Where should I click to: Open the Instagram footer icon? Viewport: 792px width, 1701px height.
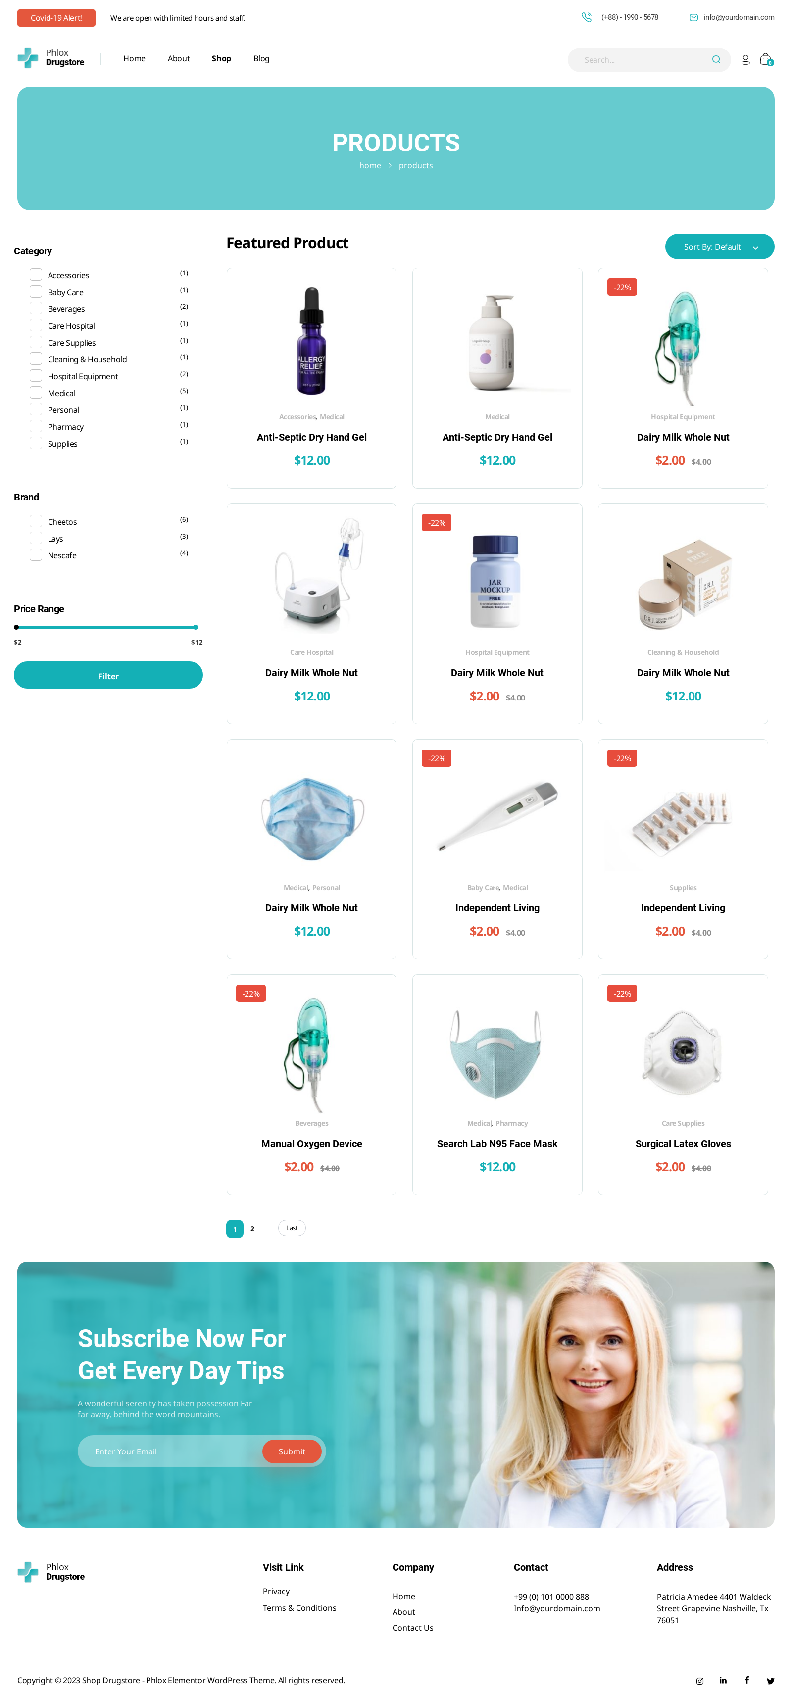tap(699, 1681)
